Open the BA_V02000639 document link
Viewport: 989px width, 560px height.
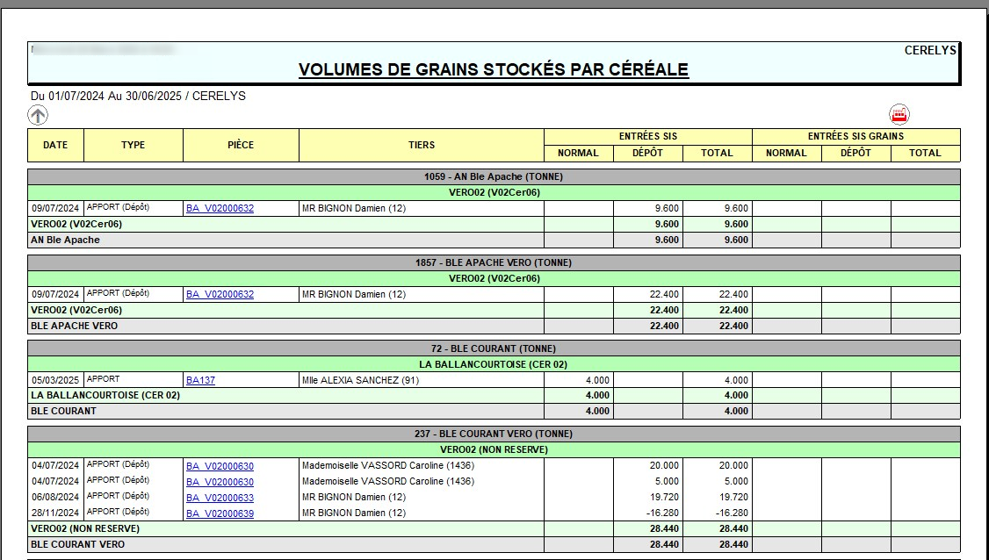pyautogui.click(x=220, y=513)
